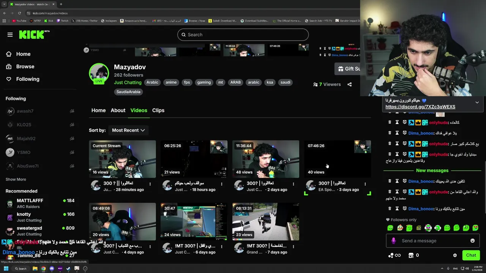Open the hamburger menu beside the Kick logo
The image size is (486, 273).
point(10,35)
